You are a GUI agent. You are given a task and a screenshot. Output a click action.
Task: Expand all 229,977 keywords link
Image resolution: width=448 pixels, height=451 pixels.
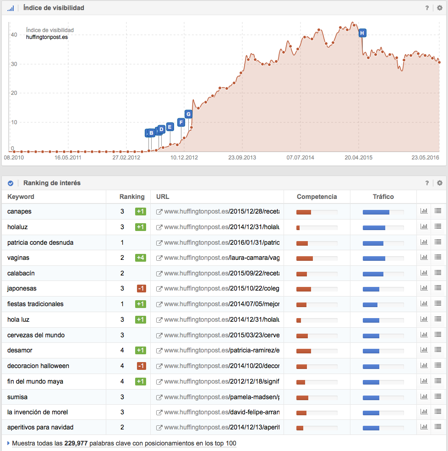point(124,443)
